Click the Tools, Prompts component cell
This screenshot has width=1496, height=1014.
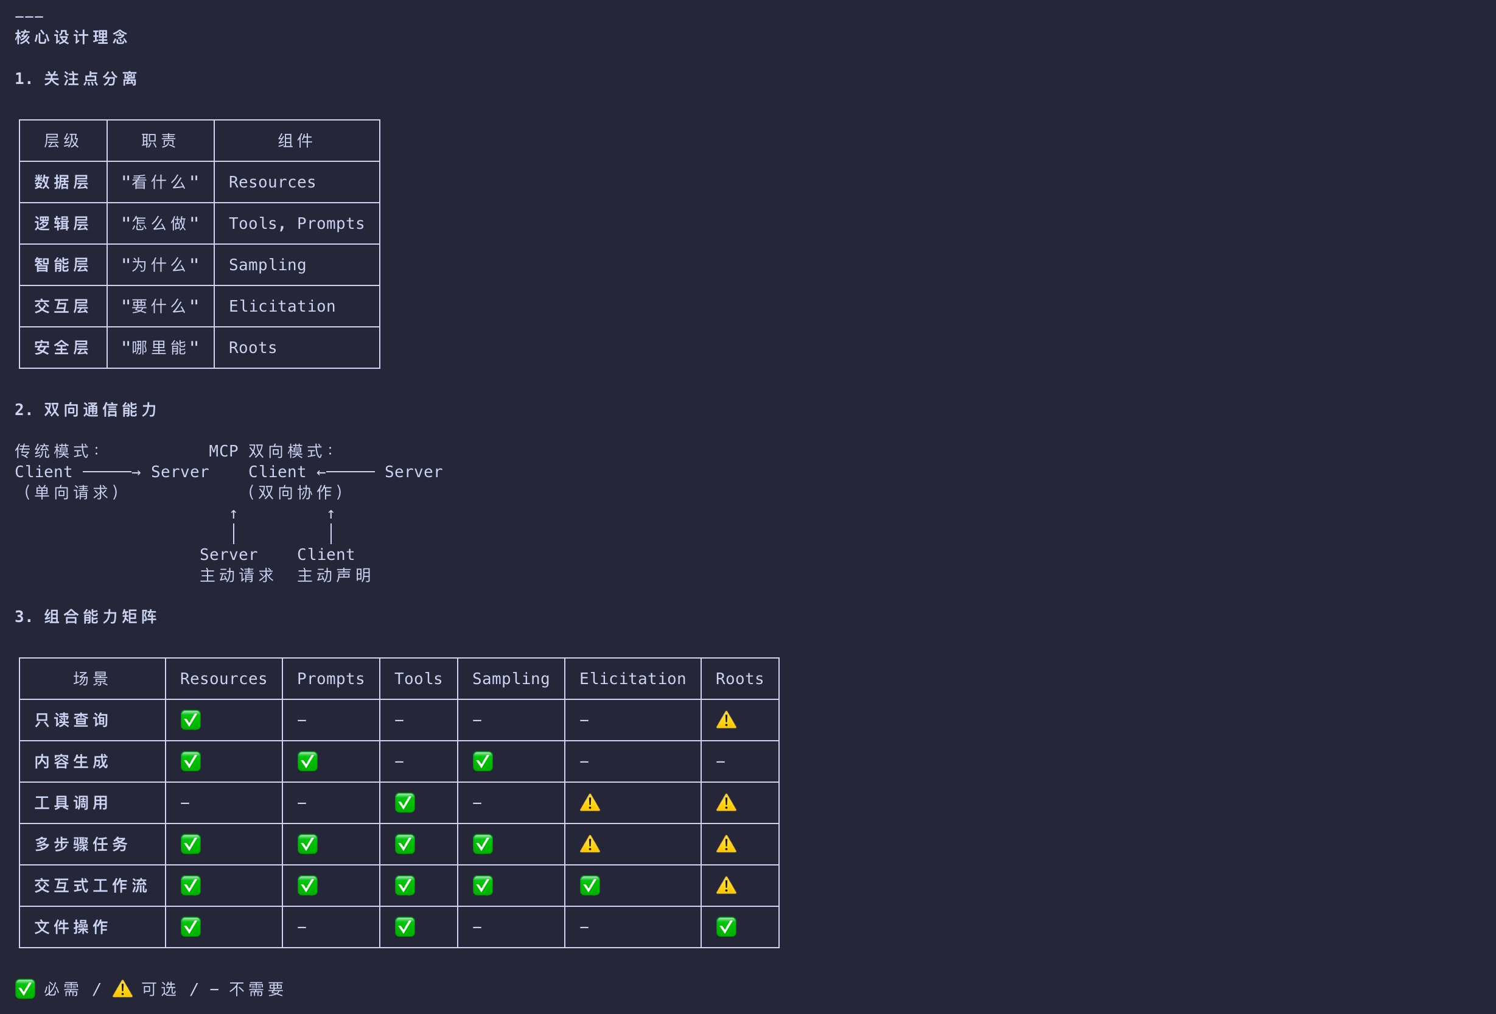pos(296,223)
